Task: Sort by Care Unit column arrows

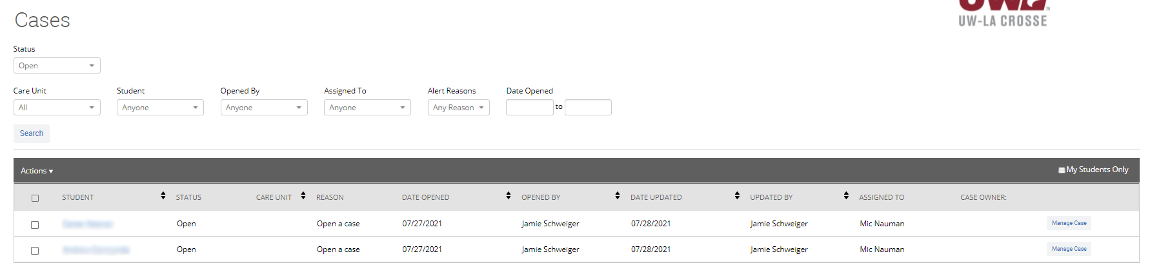Action: [x=303, y=196]
